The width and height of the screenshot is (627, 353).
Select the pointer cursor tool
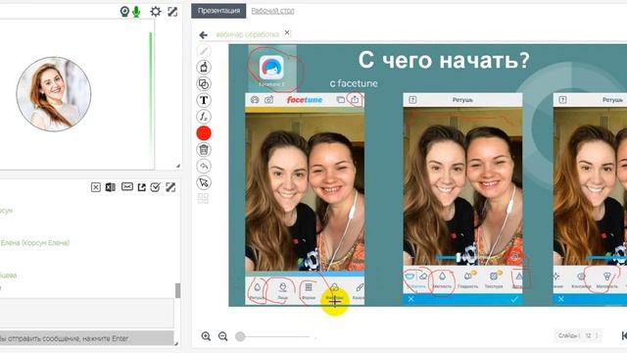(x=204, y=182)
